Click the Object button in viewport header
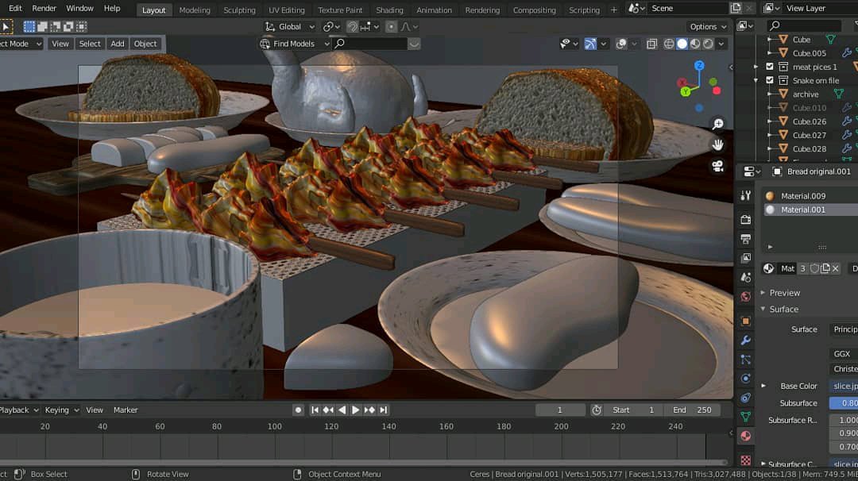The width and height of the screenshot is (858, 481). pos(145,44)
